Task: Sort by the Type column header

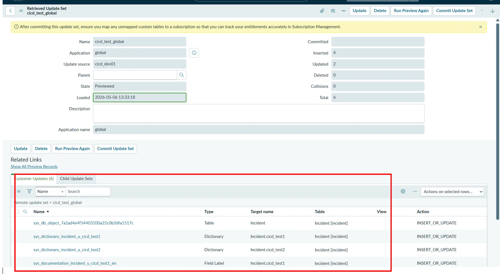Action: (209, 212)
